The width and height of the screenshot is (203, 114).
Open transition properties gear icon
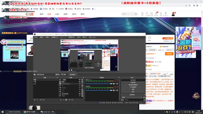(x=144, y=97)
